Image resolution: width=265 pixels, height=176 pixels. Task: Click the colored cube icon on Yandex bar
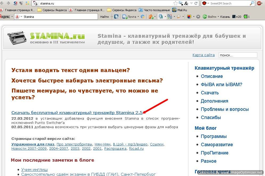click(189, 16)
